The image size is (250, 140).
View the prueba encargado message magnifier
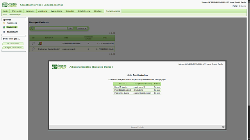(x=33, y=49)
